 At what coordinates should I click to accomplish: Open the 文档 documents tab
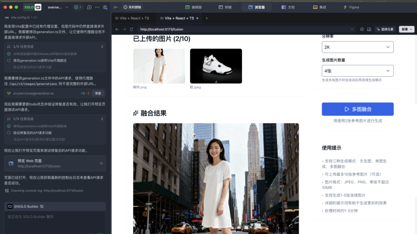coord(288,7)
